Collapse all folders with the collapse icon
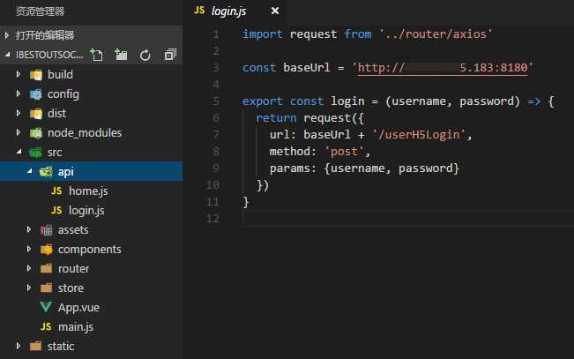This screenshot has height=359, width=574. pyautogui.click(x=170, y=55)
